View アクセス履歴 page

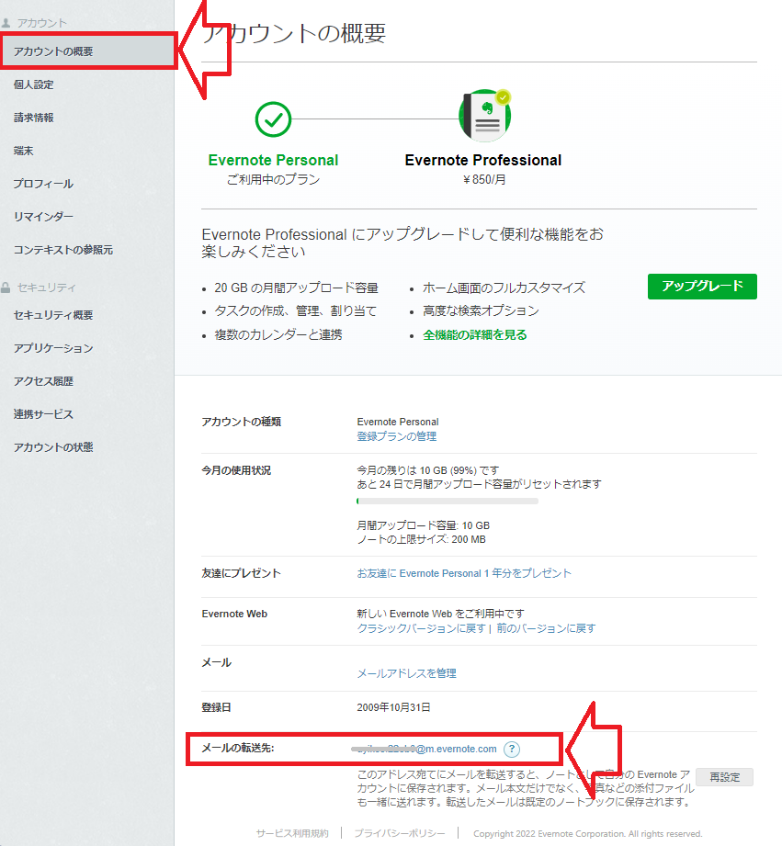(x=43, y=381)
